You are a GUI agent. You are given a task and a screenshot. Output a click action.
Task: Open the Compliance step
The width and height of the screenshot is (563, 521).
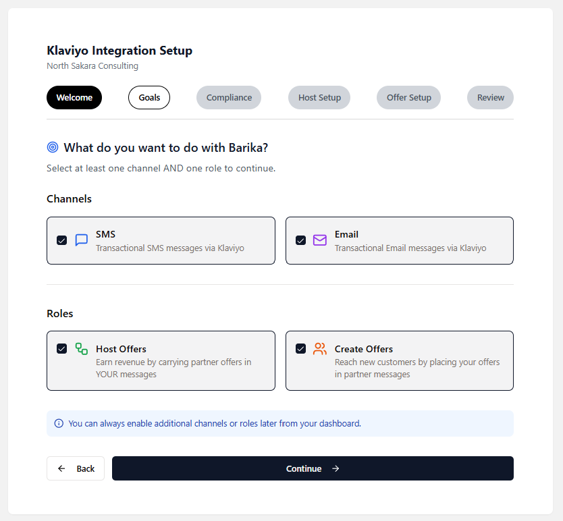click(x=229, y=97)
